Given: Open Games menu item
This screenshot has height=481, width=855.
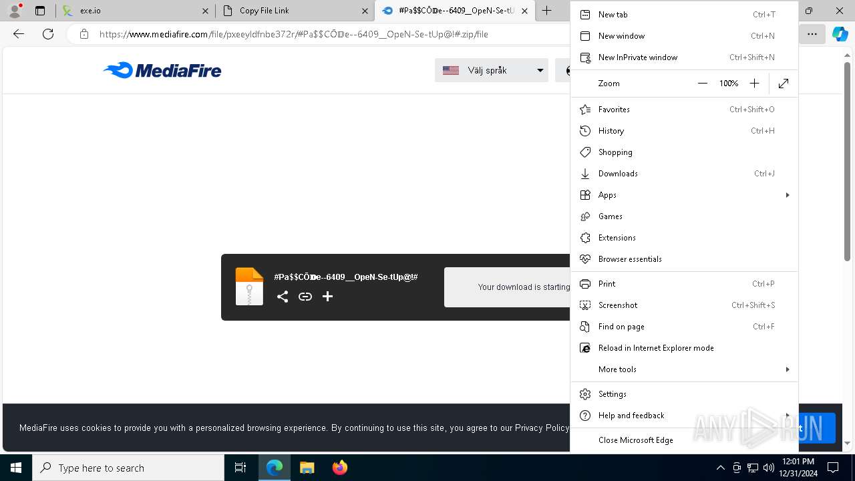Looking at the screenshot, I should (684, 216).
